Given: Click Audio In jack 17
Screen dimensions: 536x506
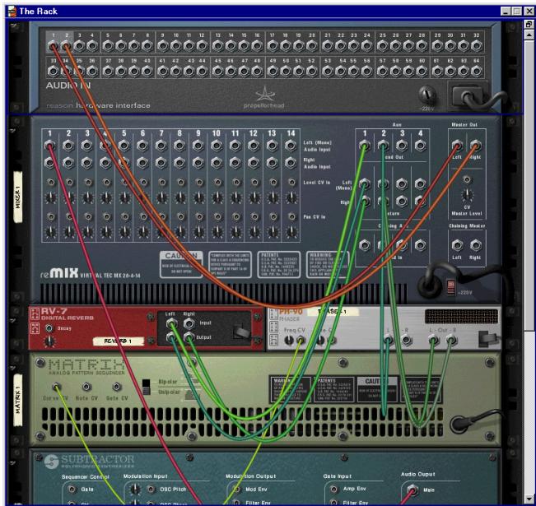Looking at the screenshot, I should 273,45.
